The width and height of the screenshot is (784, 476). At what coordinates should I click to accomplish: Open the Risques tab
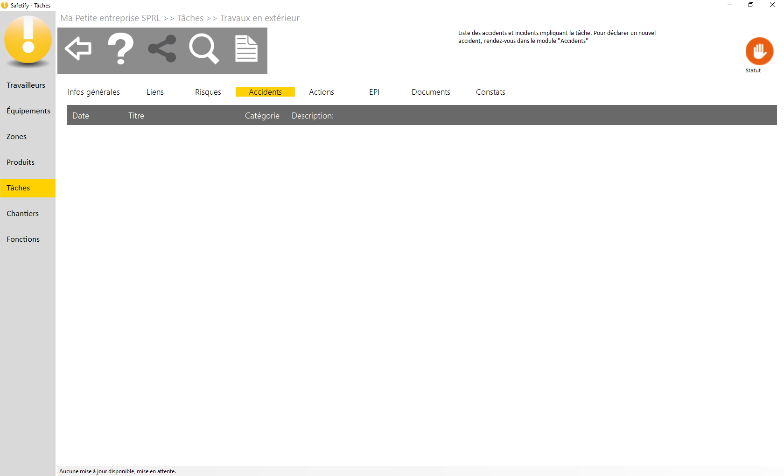(208, 92)
